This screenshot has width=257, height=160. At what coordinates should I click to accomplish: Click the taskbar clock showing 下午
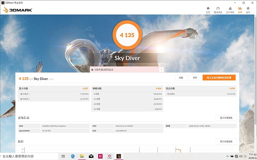253,156
